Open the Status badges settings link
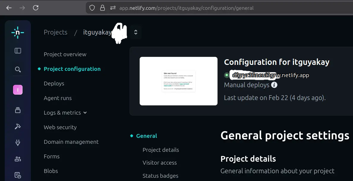 tap(160, 176)
